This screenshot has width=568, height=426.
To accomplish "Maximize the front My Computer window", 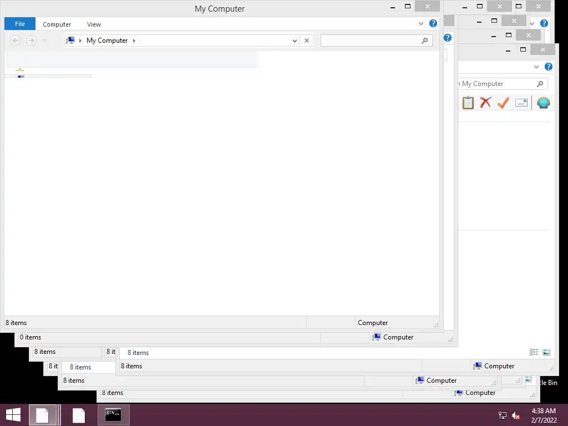I will pos(408,6).
